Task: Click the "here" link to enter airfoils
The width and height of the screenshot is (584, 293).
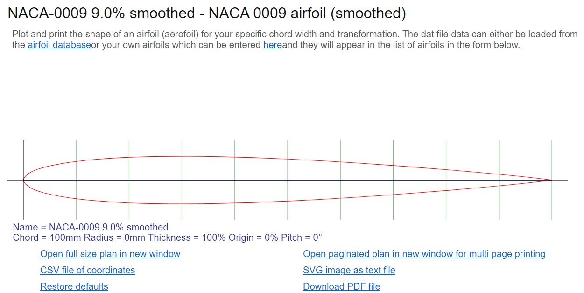Action: coord(272,45)
